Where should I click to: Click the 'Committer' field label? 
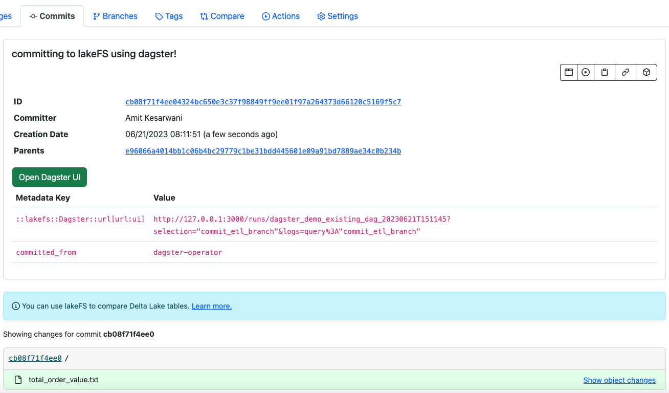[x=35, y=118]
